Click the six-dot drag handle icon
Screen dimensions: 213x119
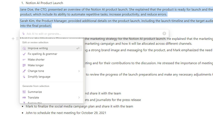click(17, 39)
